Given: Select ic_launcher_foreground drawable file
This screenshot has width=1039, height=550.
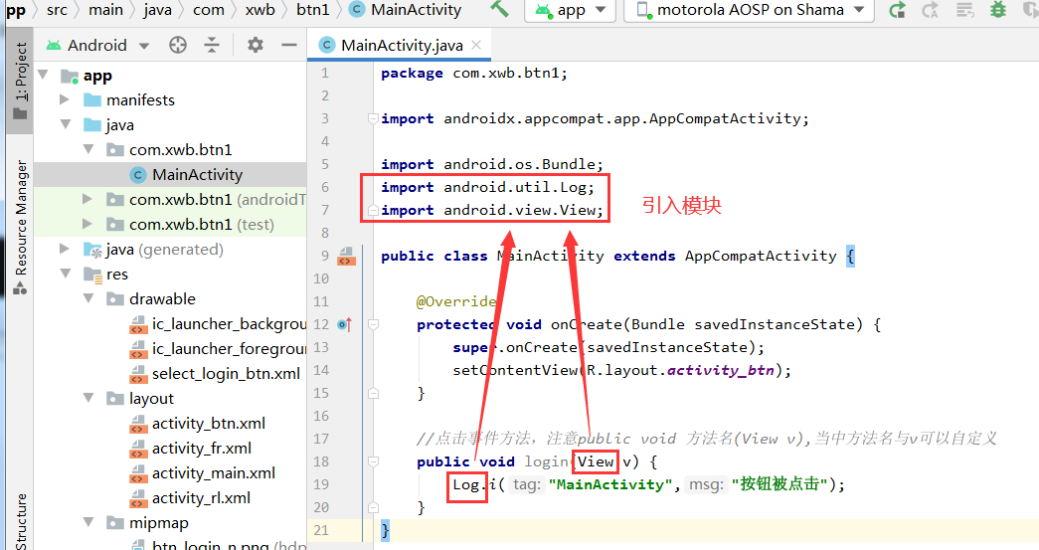Looking at the screenshot, I should [x=170, y=348].
